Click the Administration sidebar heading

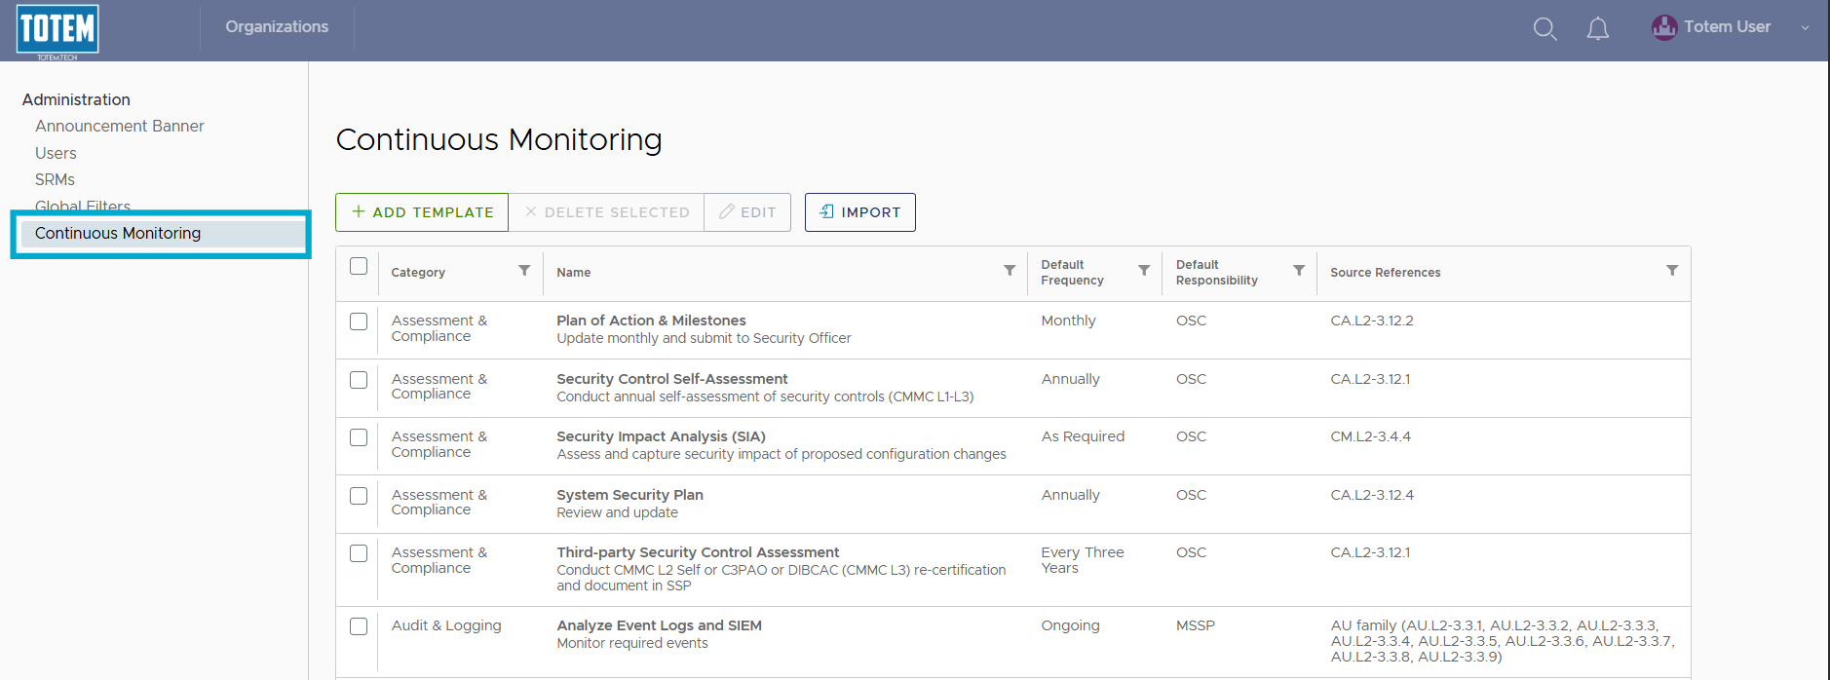[x=76, y=99]
